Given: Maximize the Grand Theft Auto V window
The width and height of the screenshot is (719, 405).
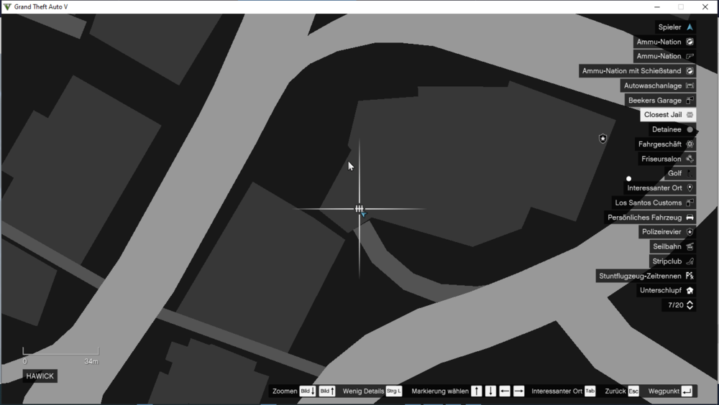Looking at the screenshot, I should (x=681, y=7).
